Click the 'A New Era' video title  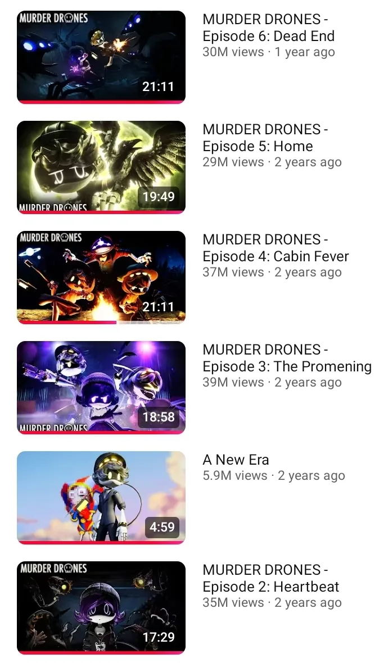(236, 460)
